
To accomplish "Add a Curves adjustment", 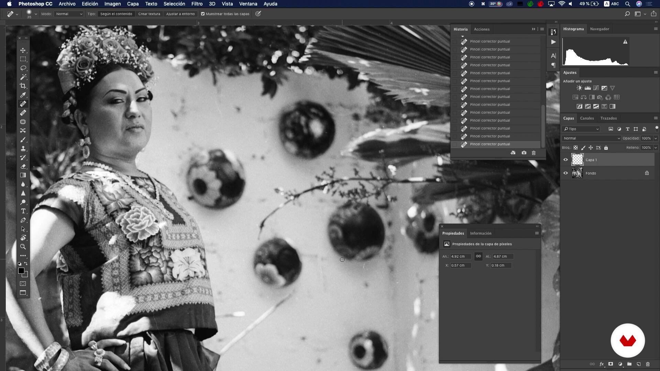I will tap(596, 88).
